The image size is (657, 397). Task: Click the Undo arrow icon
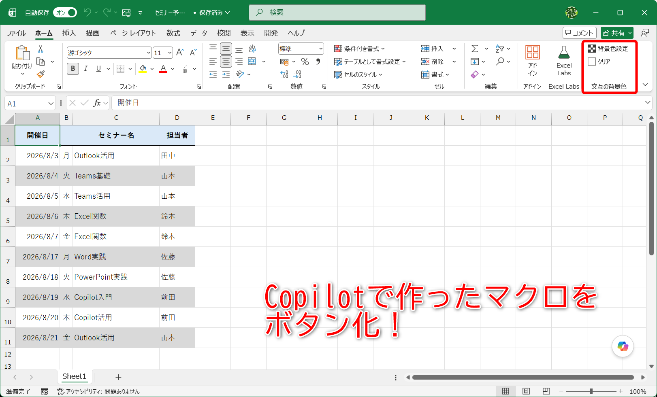coord(87,13)
